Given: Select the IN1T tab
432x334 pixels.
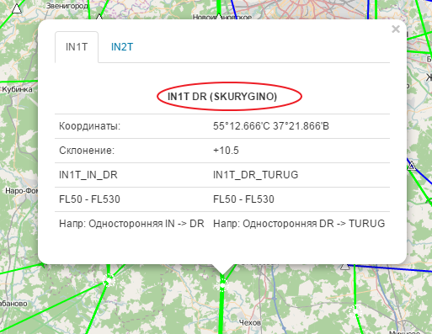Looking at the screenshot, I should pos(77,47).
